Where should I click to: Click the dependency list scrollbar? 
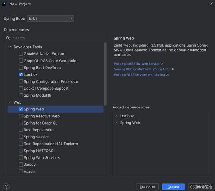(105, 74)
